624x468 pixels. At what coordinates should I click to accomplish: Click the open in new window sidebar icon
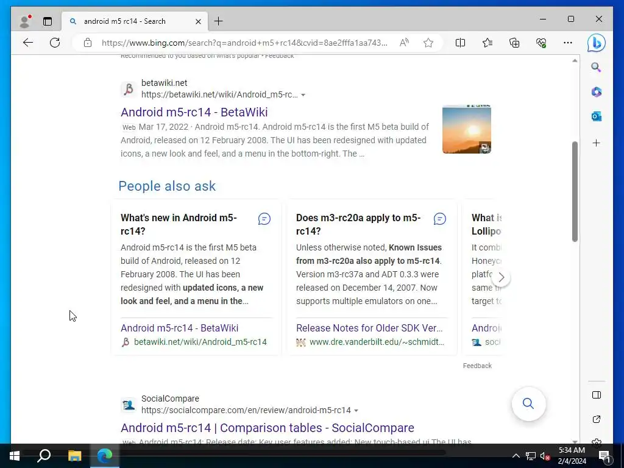click(596, 419)
